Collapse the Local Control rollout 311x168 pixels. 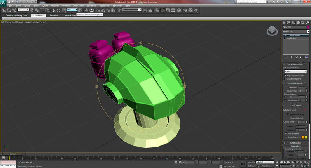295,106
